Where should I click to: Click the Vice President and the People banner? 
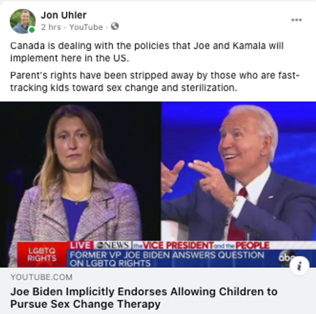pyautogui.click(x=201, y=245)
